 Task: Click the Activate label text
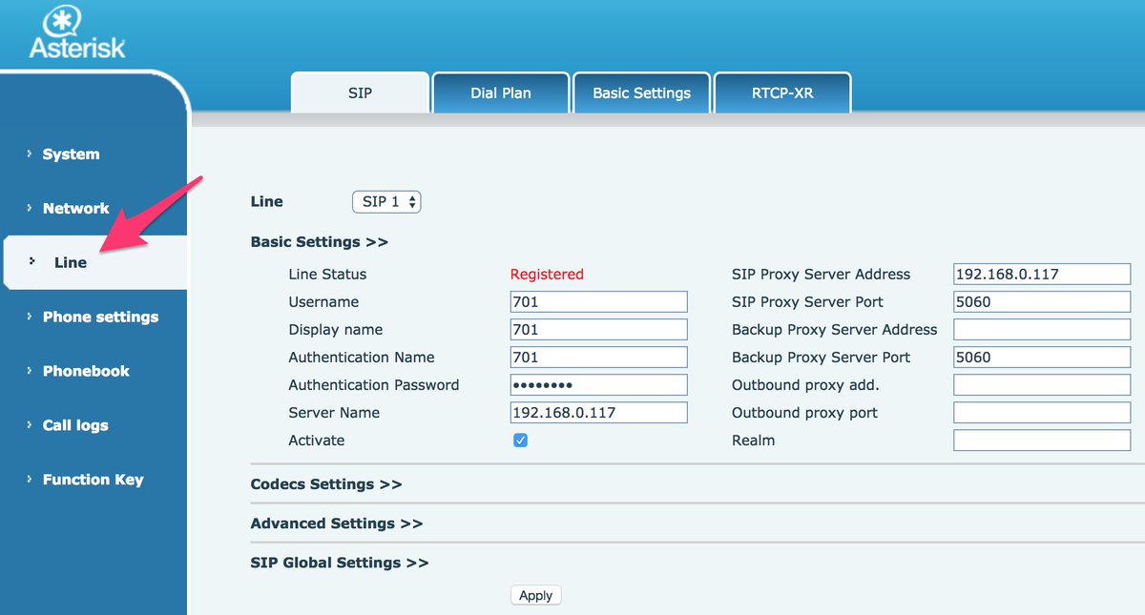317,441
